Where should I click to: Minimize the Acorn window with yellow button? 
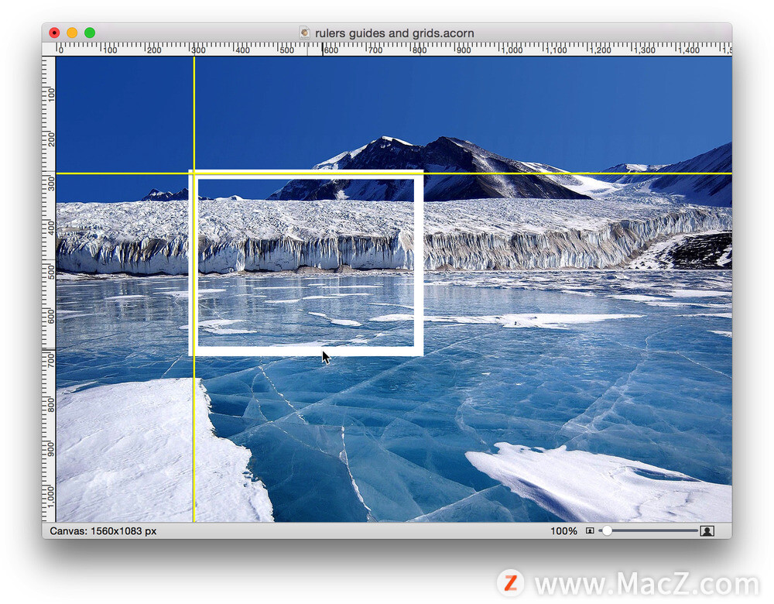pyautogui.click(x=72, y=33)
